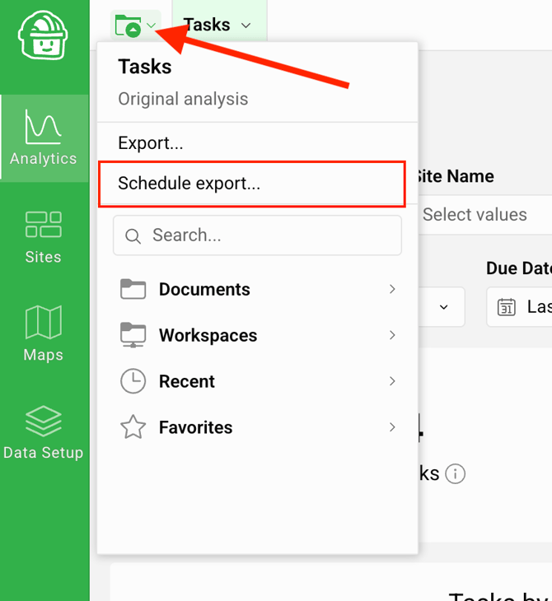The width and height of the screenshot is (552, 601).
Task: Expand the Documents submenu chevron
Action: click(x=392, y=289)
